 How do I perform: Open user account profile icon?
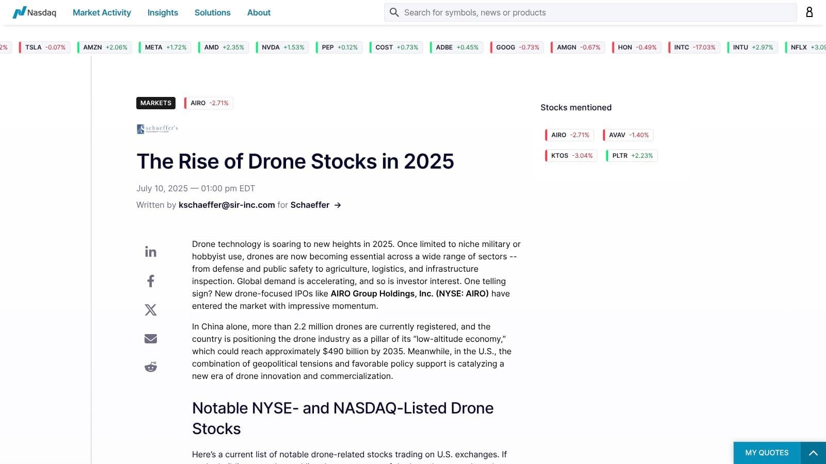click(809, 12)
